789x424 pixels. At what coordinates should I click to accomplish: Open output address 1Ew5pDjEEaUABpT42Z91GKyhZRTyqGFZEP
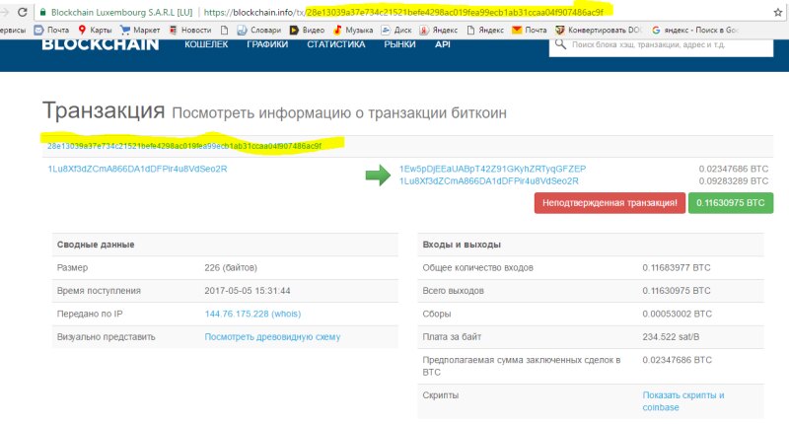pos(492,169)
